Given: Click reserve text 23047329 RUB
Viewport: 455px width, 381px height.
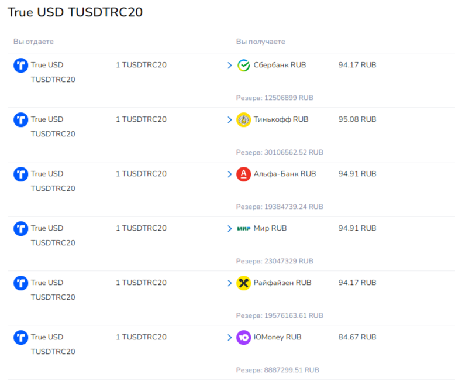Looking at the screenshot, I should point(274,261).
